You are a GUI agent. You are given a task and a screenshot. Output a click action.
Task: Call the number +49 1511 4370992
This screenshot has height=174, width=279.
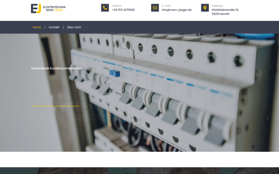pos(123,10)
